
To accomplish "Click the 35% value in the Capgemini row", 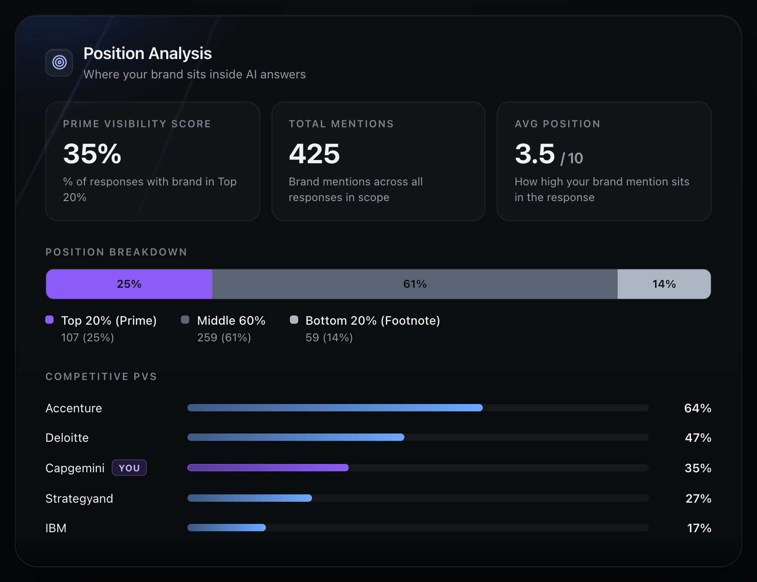I will click(x=698, y=468).
